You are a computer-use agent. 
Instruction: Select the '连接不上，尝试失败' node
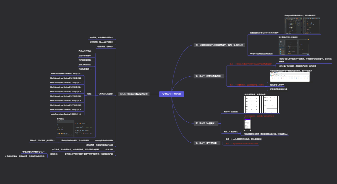pos(42,140)
